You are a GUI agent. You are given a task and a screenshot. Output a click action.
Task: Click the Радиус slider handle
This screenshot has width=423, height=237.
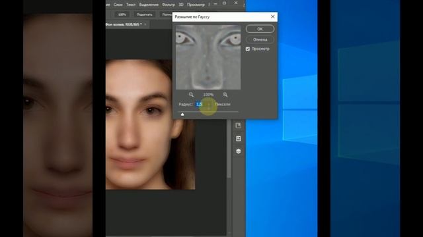coord(182,114)
